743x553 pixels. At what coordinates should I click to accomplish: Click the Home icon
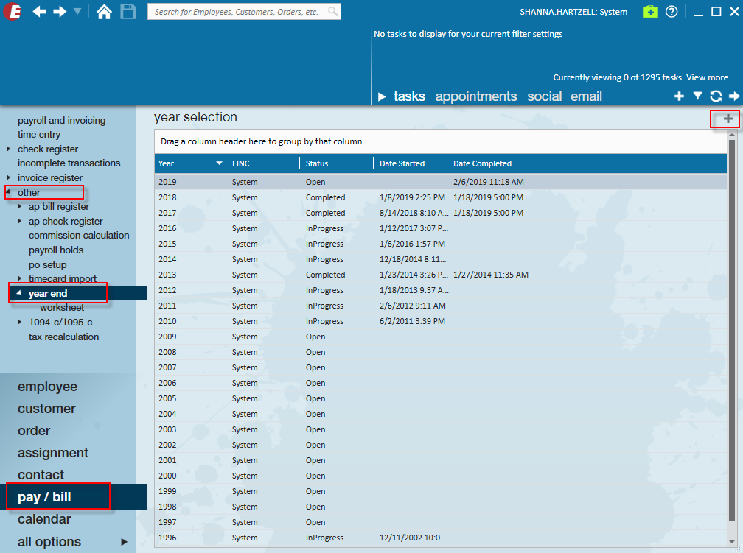[104, 11]
